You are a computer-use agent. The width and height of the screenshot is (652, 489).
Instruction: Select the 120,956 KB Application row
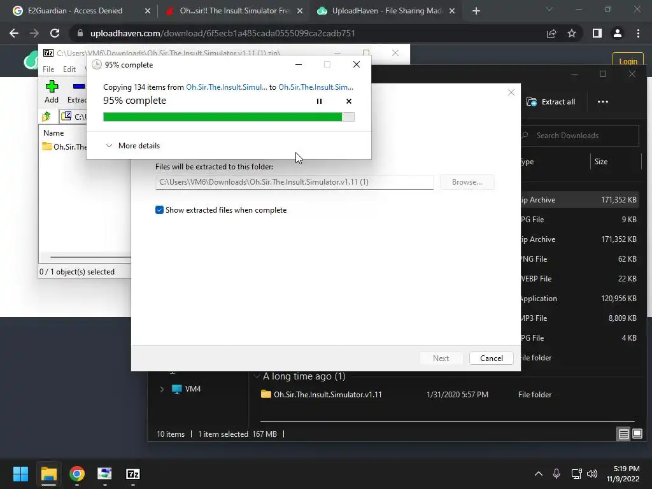click(x=580, y=299)
